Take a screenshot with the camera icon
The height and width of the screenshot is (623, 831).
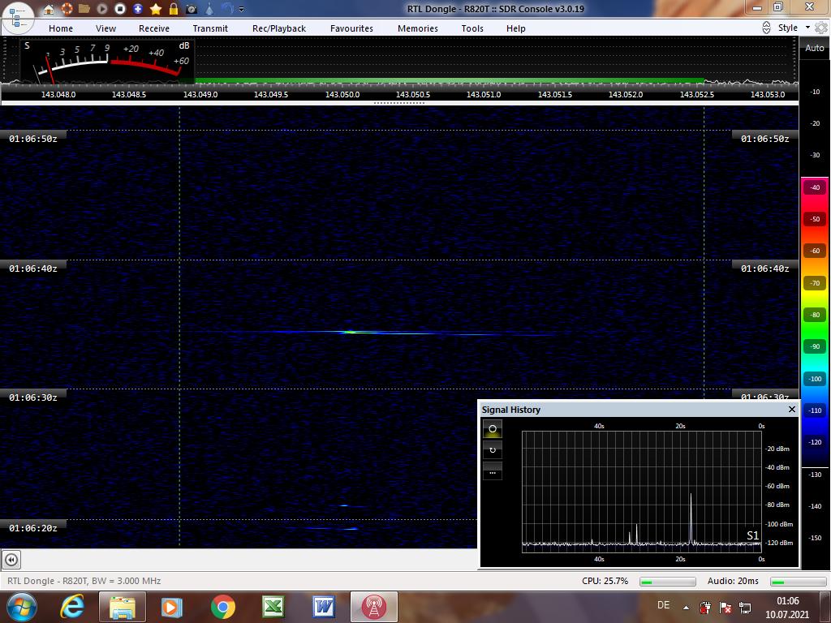[192, 9]
